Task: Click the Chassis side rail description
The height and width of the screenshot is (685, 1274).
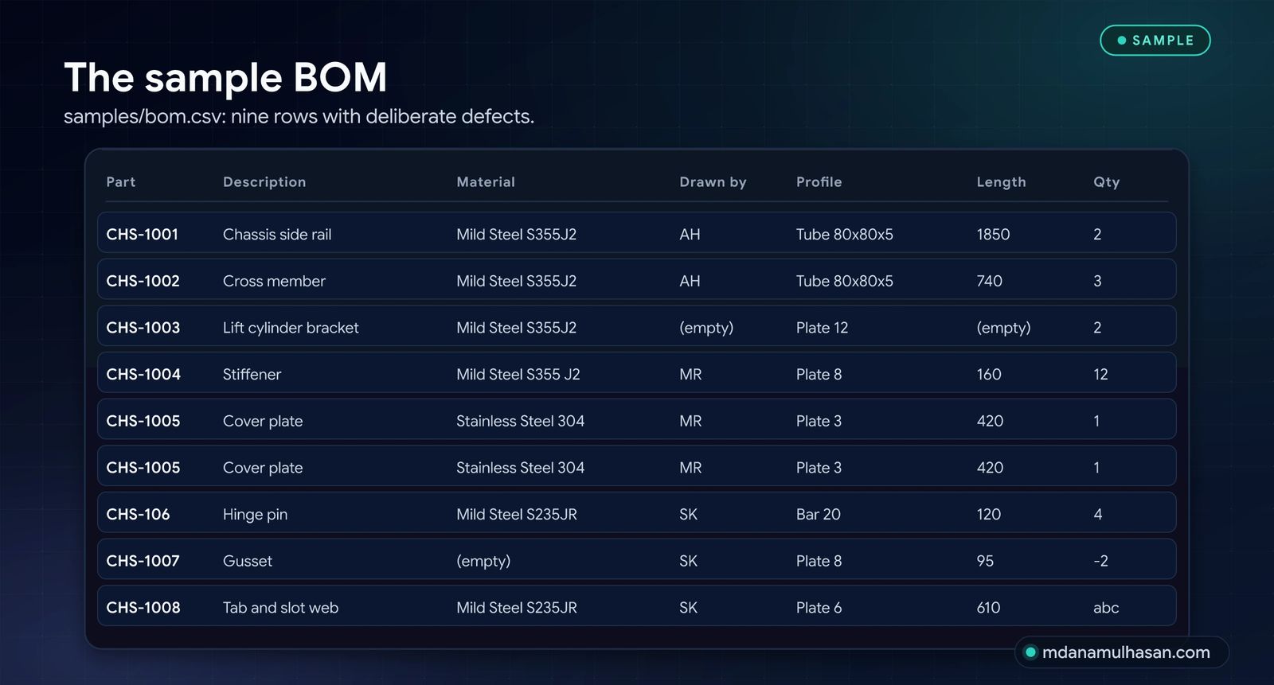Action: [277, 235]
